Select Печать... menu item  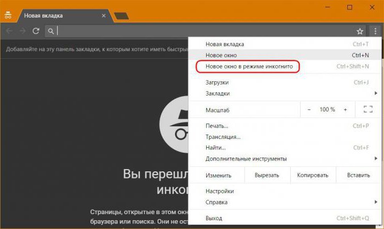285,126
